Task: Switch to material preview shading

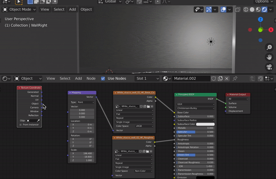Action: click(x=258, y=10)
